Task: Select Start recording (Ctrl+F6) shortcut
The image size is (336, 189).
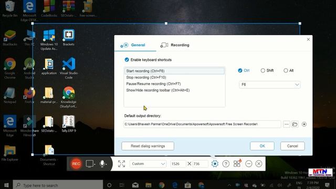Action: pyautogui.click(x=174, y=71)
